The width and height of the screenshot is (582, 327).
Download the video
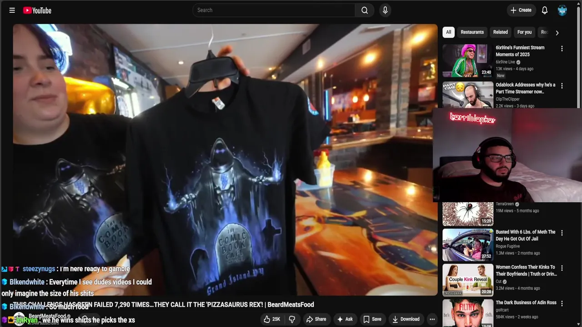[x=406, y=319]
